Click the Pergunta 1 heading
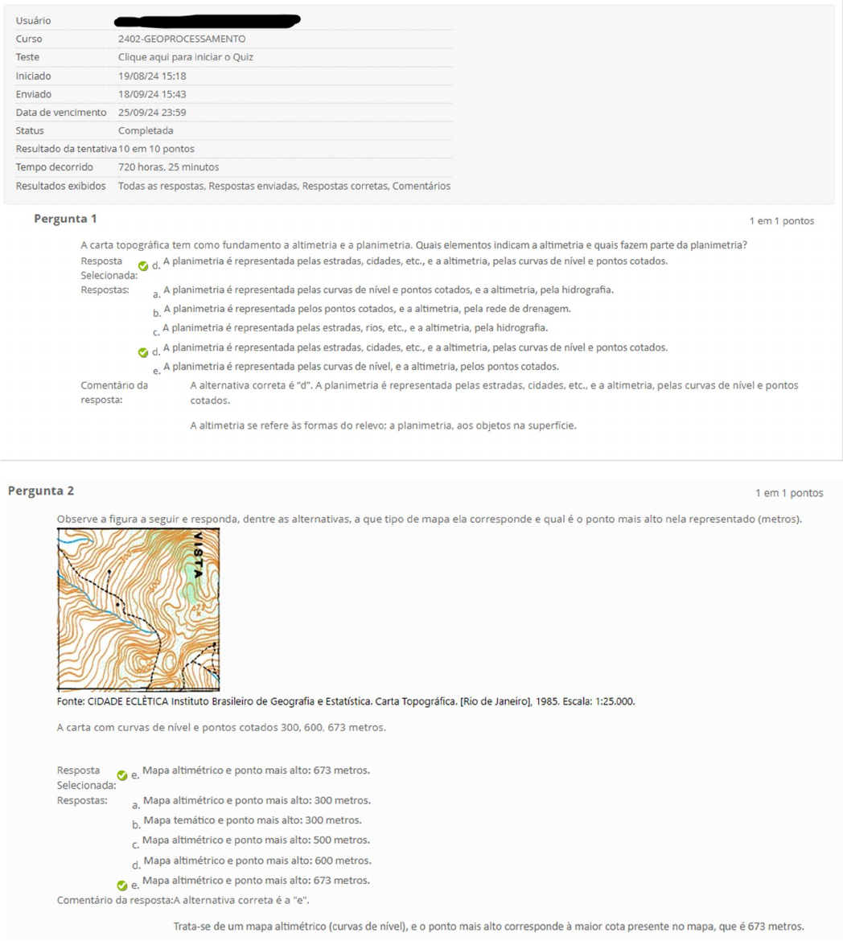843x941 pixels. [65, 219]
